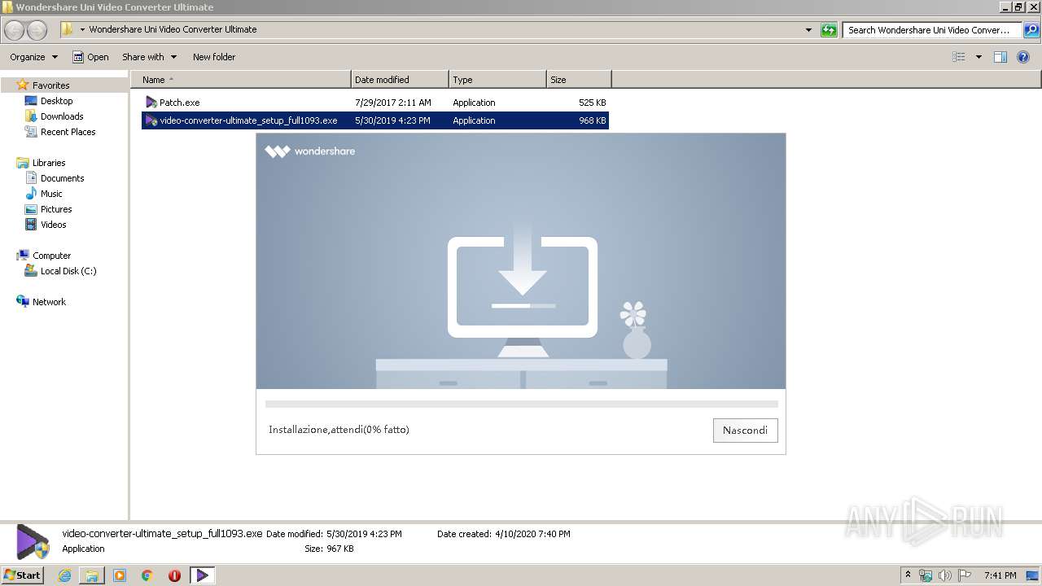Open Chrome from the taskbar
Screen dimensions: 1042x586
(x=147, y=575)
